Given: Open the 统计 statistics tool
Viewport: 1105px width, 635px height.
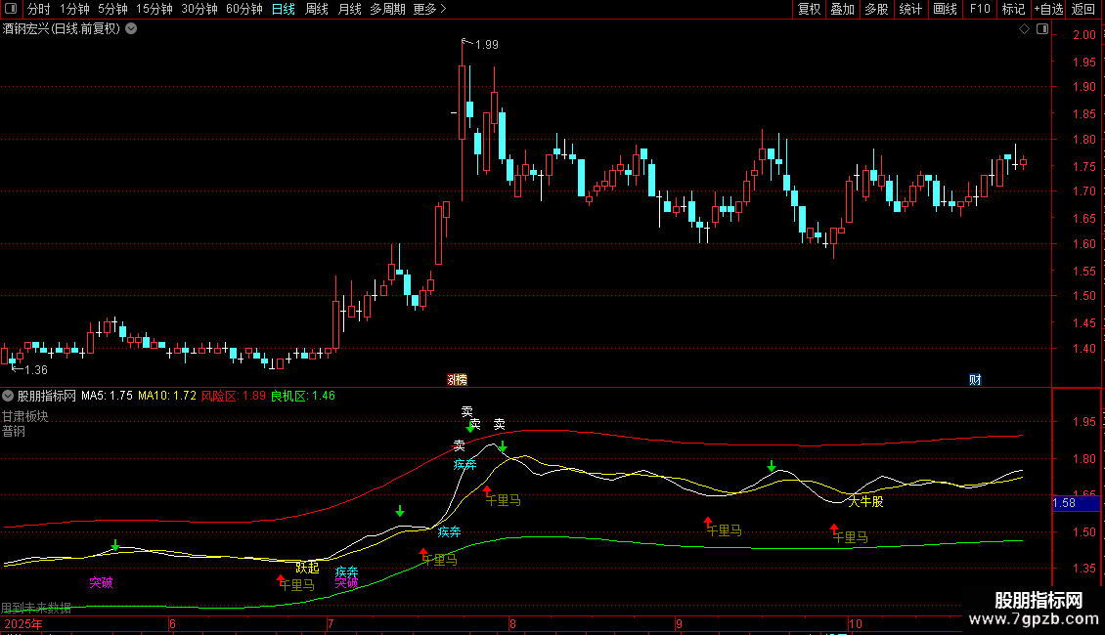Looking at the screenshot, I should pyautogui.click(x=910, y=9).
